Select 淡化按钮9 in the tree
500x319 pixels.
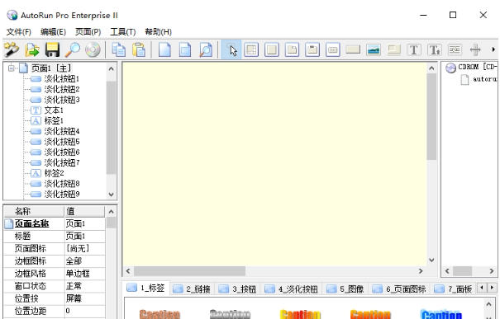click(61, 194)
